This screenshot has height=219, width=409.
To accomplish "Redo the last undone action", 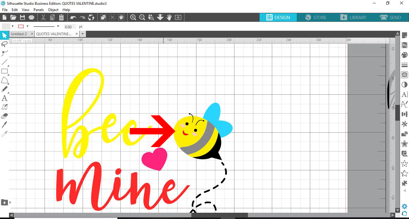I will pos(82,18).
